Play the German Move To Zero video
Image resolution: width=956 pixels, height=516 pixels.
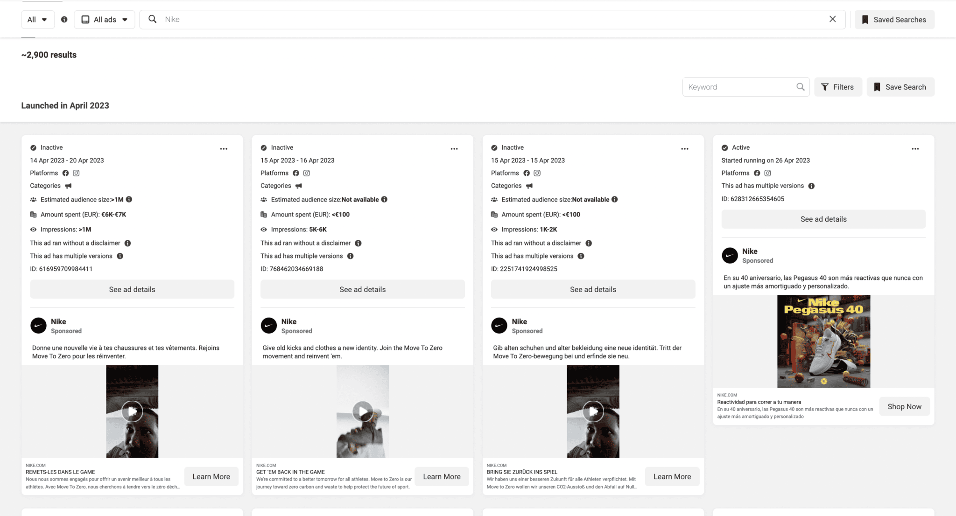[x=593, y=411]
